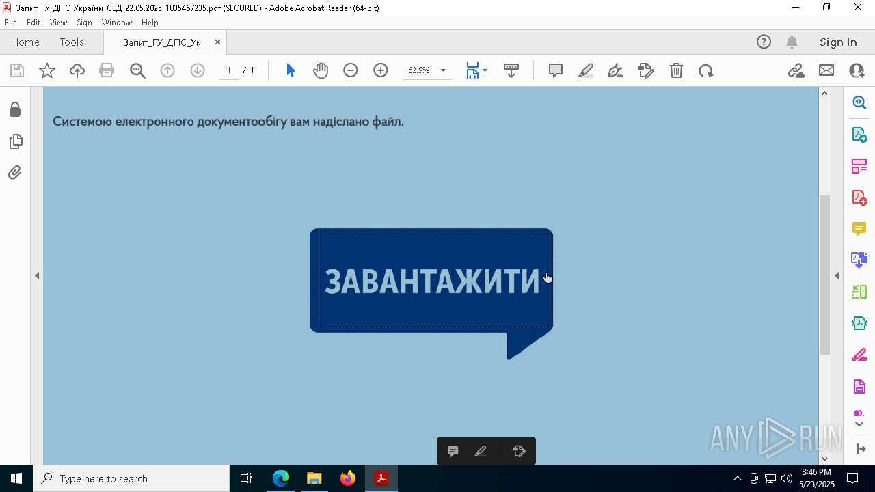Viewport: 875px width, 492px height.
Task: Open Create PDF tool in right pane
Action: click(859, 197)
